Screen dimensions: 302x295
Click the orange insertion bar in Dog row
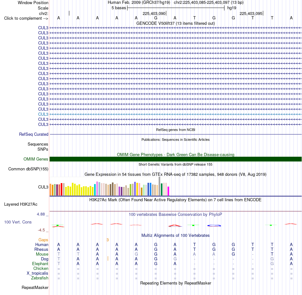pos(108,259)
